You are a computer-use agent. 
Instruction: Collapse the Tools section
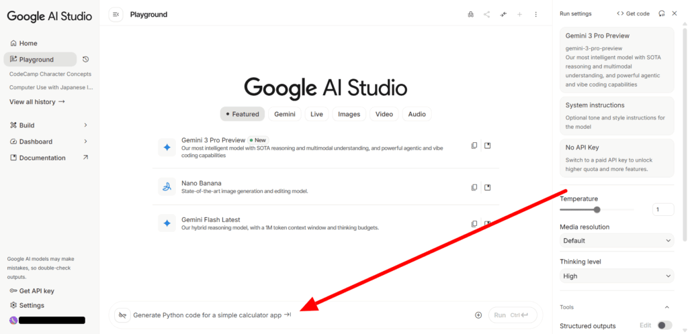tap(666, 307)
